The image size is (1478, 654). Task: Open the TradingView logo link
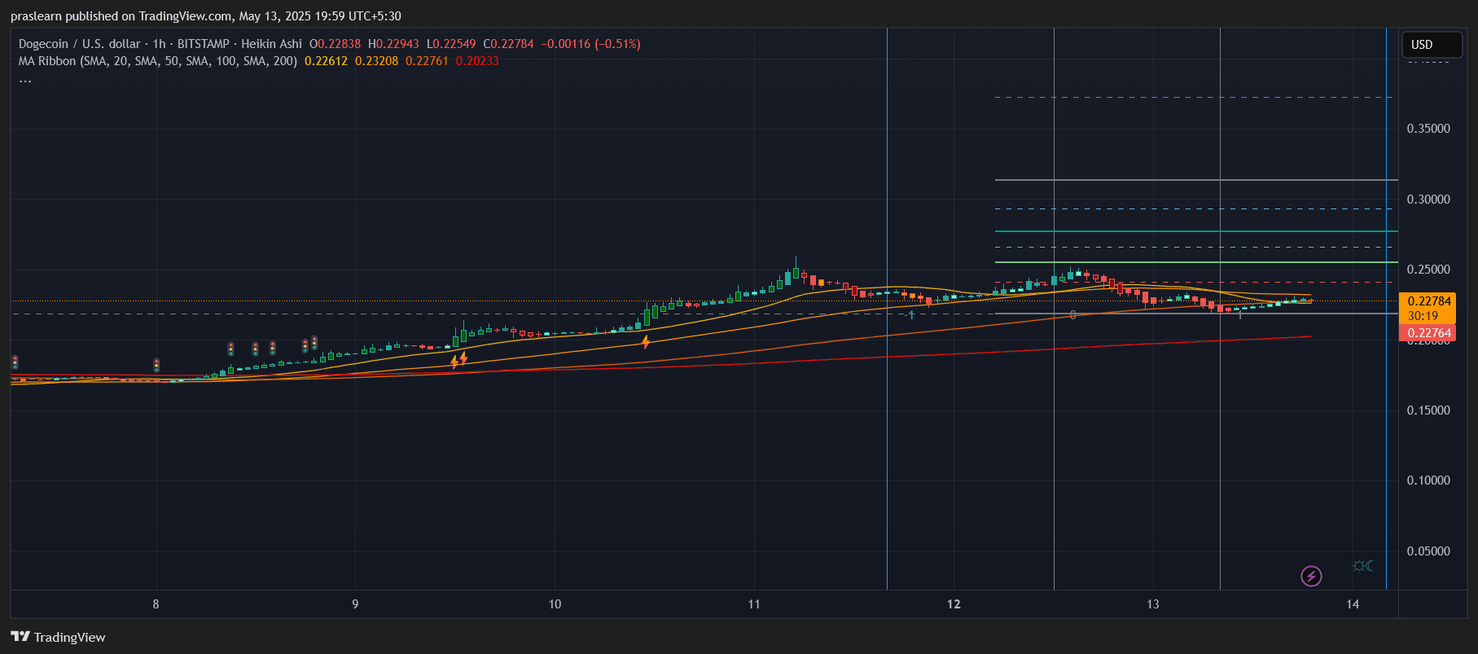pyautogui.click(x=58, y=637)
